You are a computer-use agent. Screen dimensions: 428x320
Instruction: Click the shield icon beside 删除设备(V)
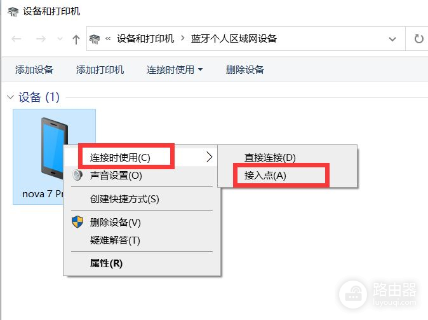click(78, 222)
